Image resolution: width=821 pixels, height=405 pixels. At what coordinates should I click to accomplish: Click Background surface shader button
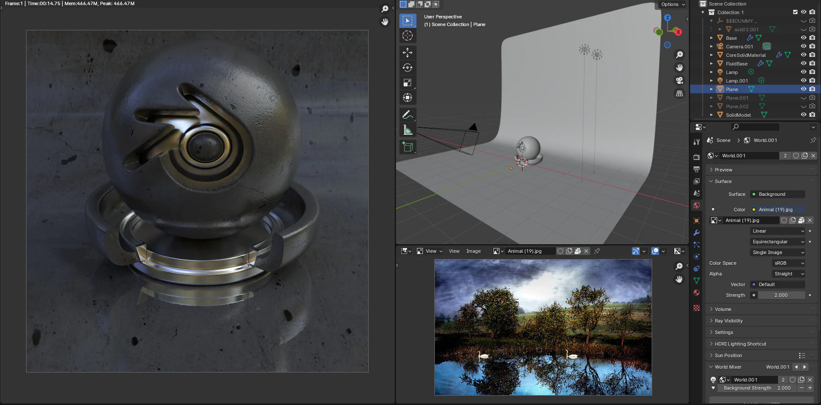point(777,194)
